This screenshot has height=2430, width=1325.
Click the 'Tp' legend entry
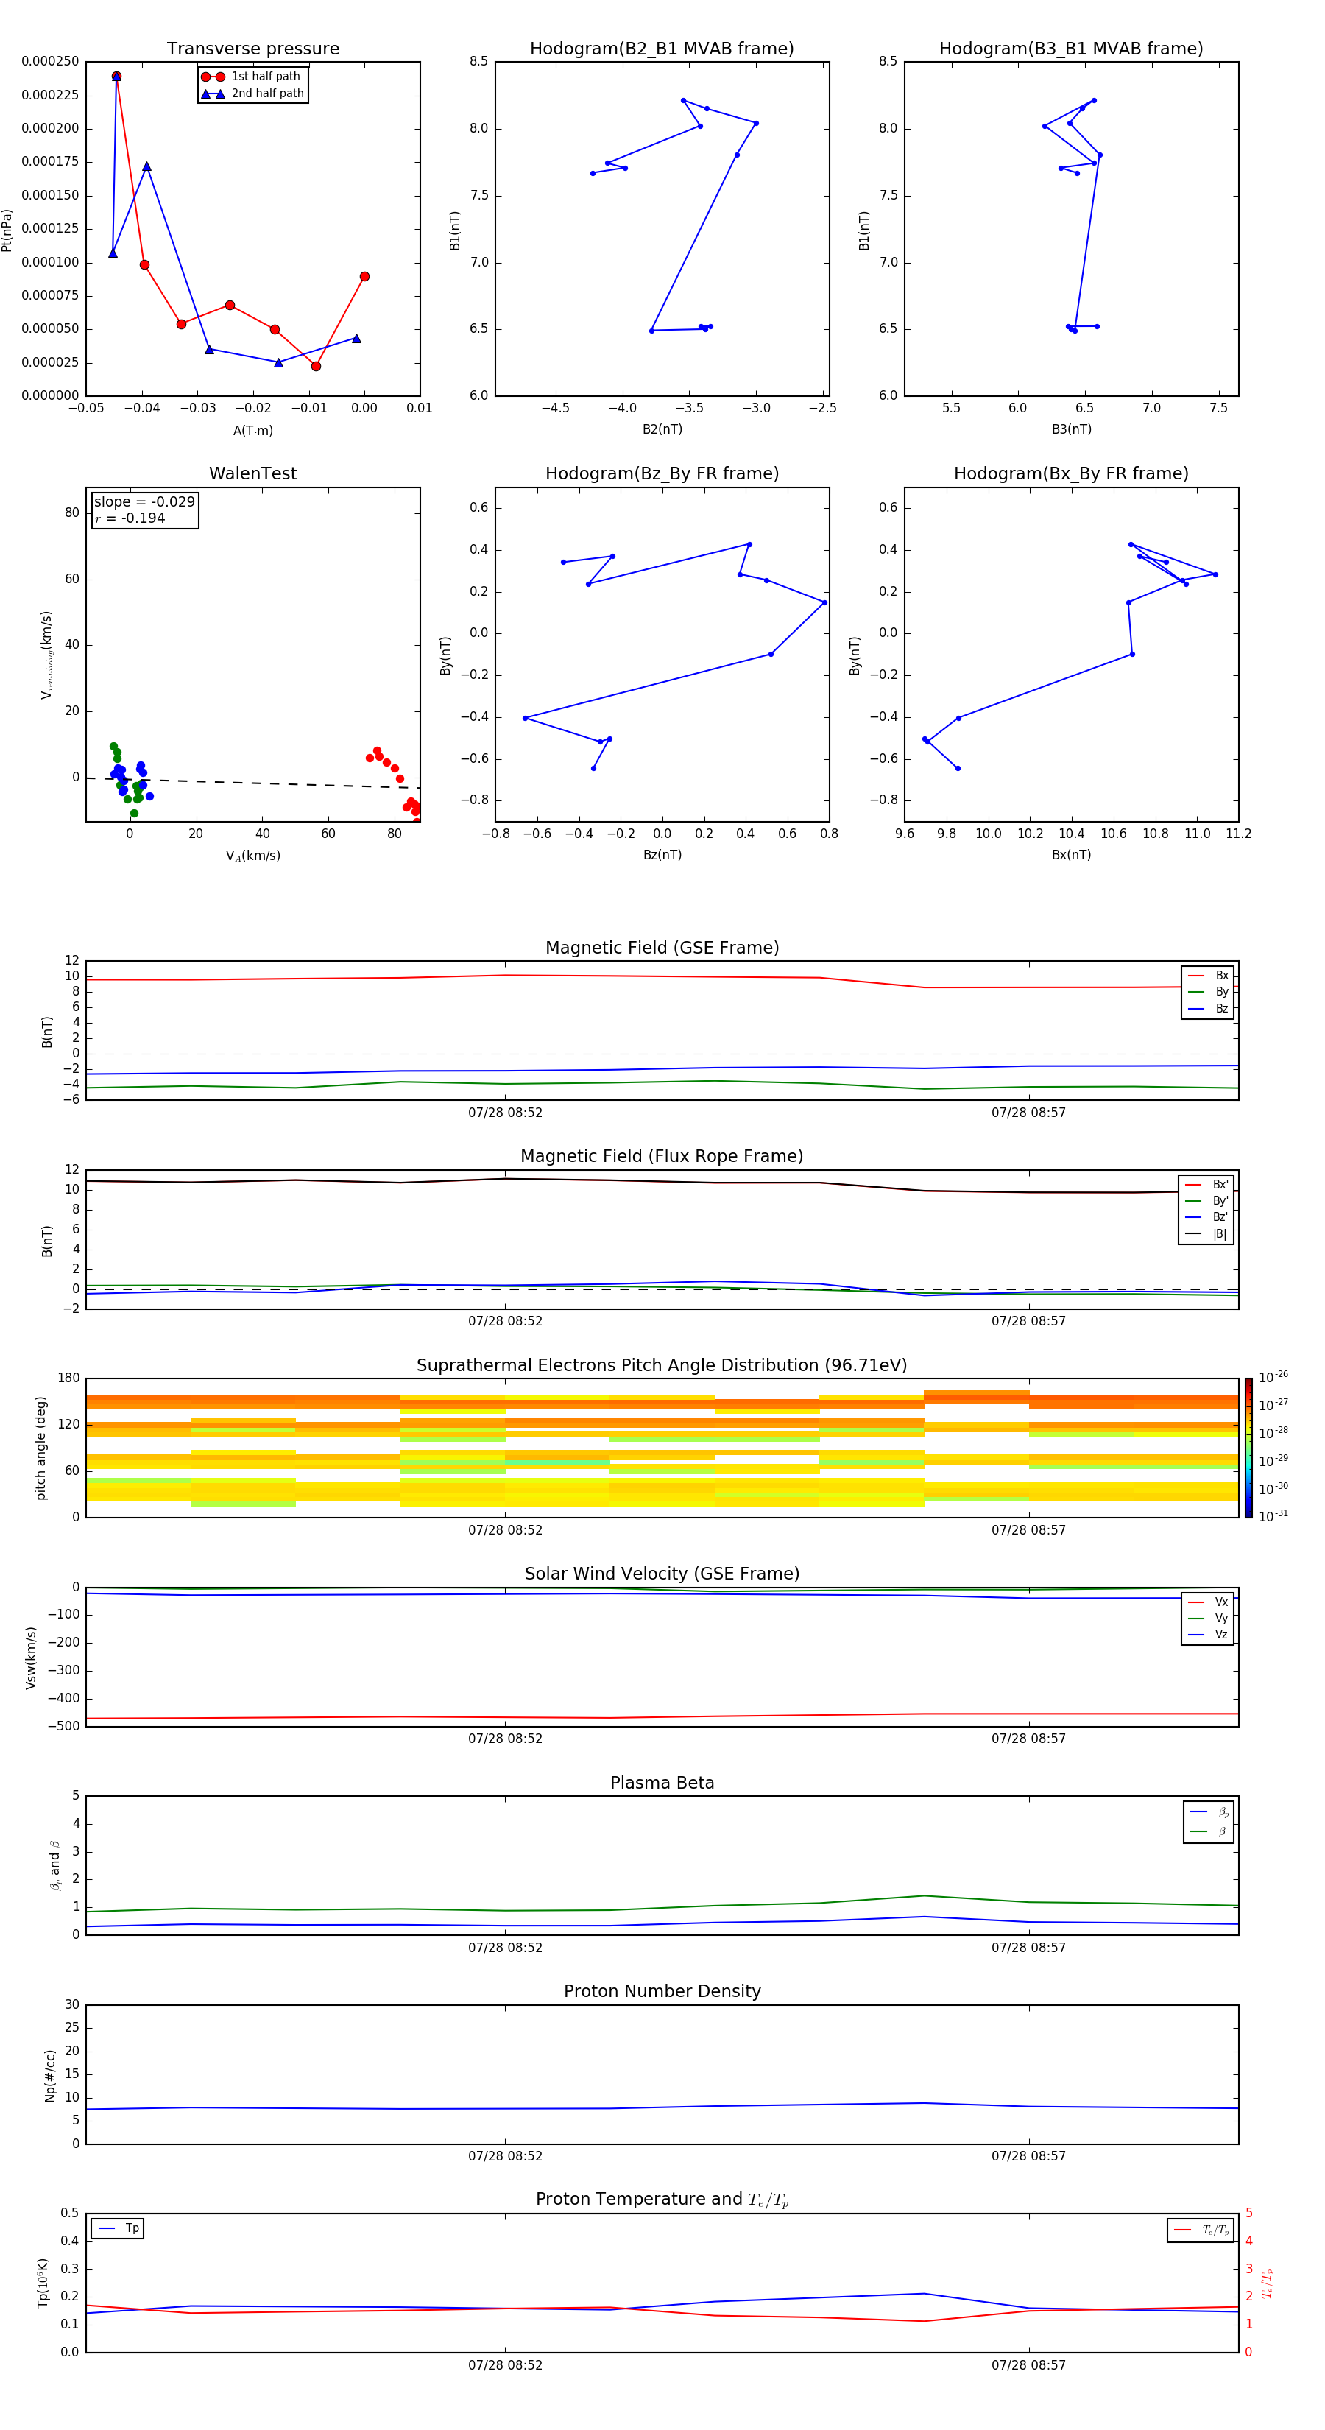(118, 2229)
